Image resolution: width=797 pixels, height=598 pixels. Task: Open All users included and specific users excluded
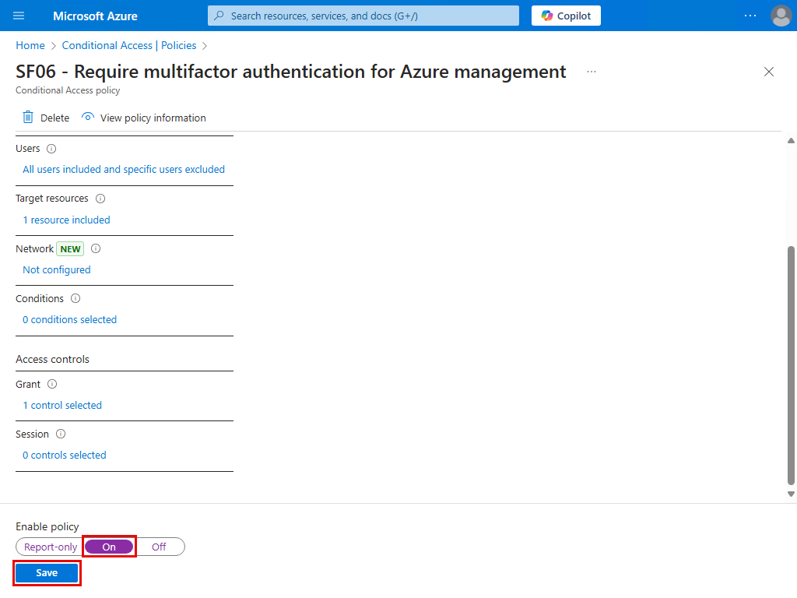point(124,169)
